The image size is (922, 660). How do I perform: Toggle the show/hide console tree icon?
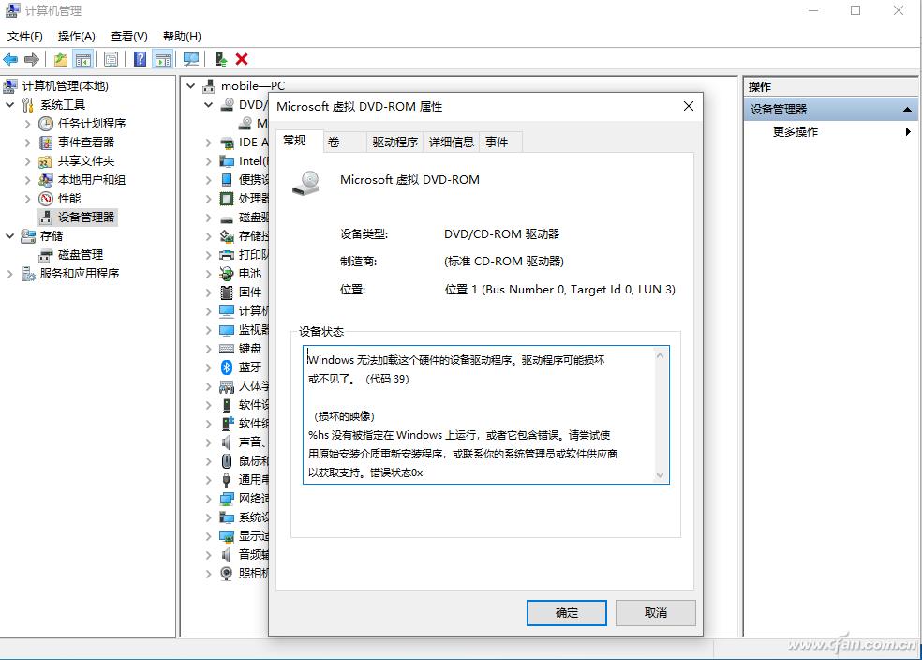point(83,59)
